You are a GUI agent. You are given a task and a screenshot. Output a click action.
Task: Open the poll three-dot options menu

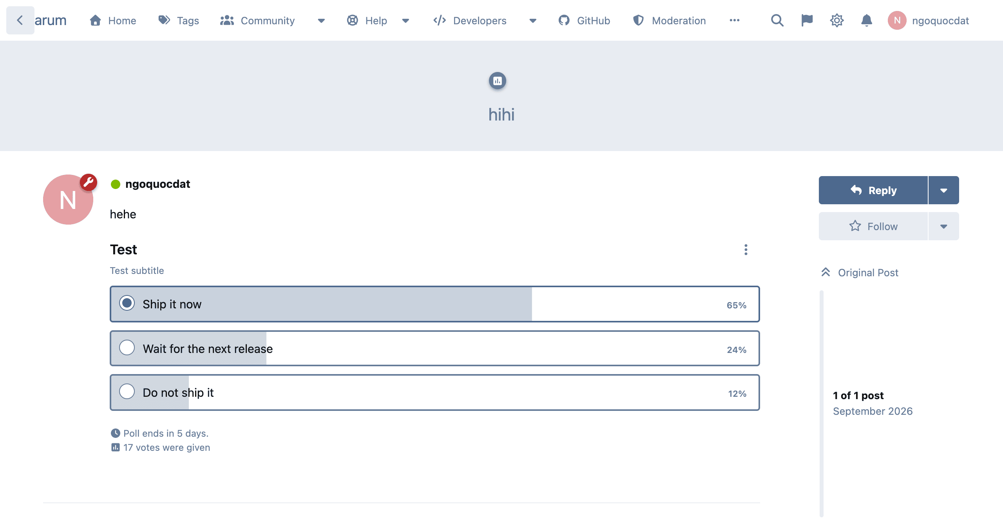[746, 250]
